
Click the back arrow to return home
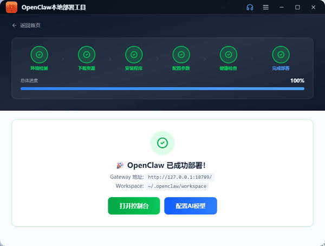click(x=14, y=26)
